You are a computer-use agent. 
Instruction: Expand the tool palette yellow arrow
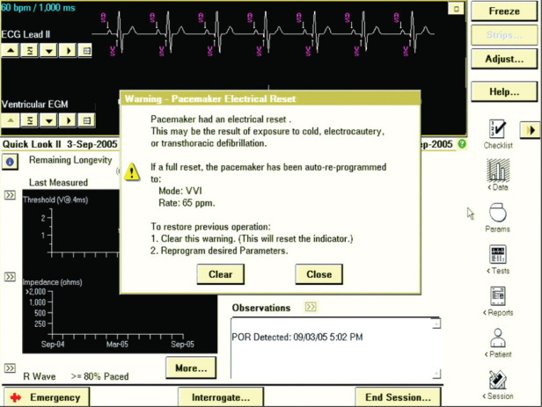[x=530, y=129]
